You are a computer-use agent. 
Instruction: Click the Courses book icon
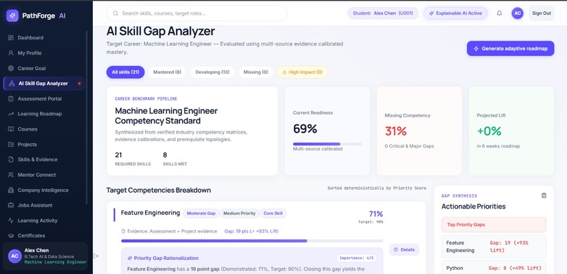11,129
